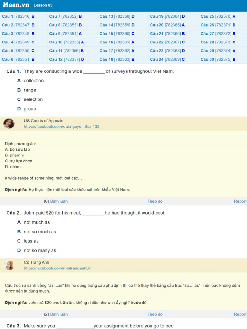Jump to Câu 14 [782359]
Screen dimensions: 247x329
click(x=117, y=25)
